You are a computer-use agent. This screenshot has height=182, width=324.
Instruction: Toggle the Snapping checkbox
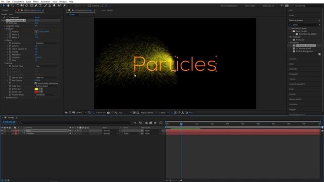tap(90, 6)
